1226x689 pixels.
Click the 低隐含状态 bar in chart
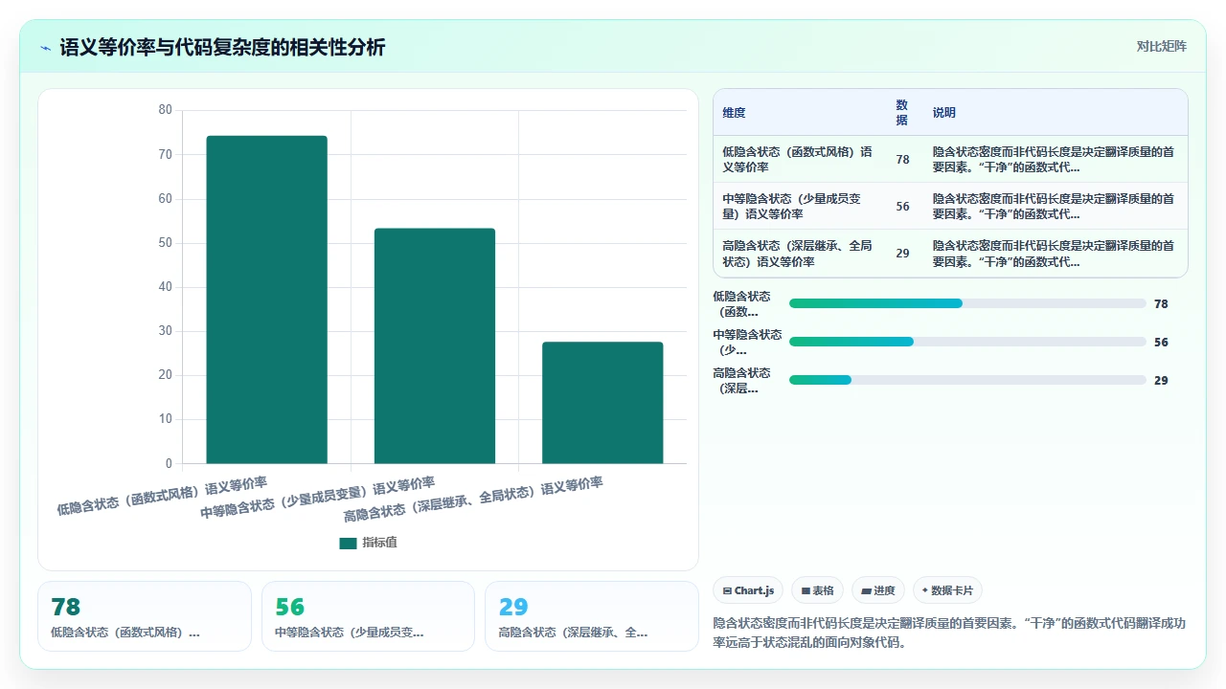coord(266,300)
